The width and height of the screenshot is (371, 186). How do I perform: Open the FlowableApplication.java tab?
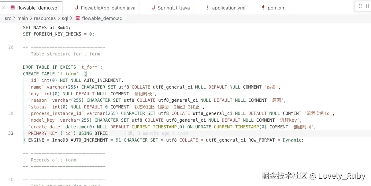pyautogui.click(x=105, y=8)
